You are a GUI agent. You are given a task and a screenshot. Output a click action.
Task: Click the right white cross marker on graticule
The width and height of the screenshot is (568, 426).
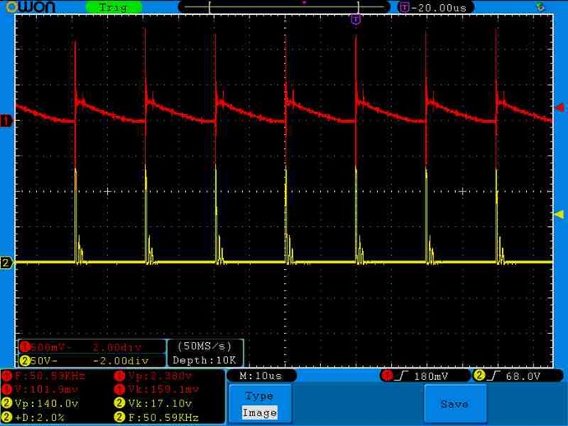463,191
